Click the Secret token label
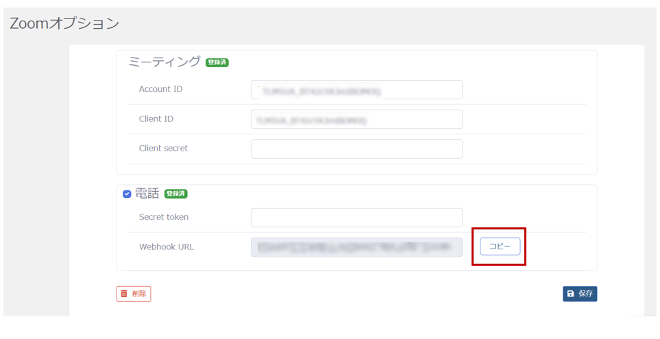 pyautogui.click(x=164, y=217)
